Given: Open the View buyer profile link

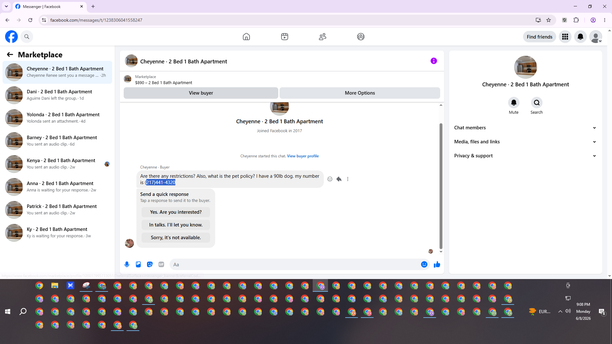Looking at the screenshot, I should point(303,156).
